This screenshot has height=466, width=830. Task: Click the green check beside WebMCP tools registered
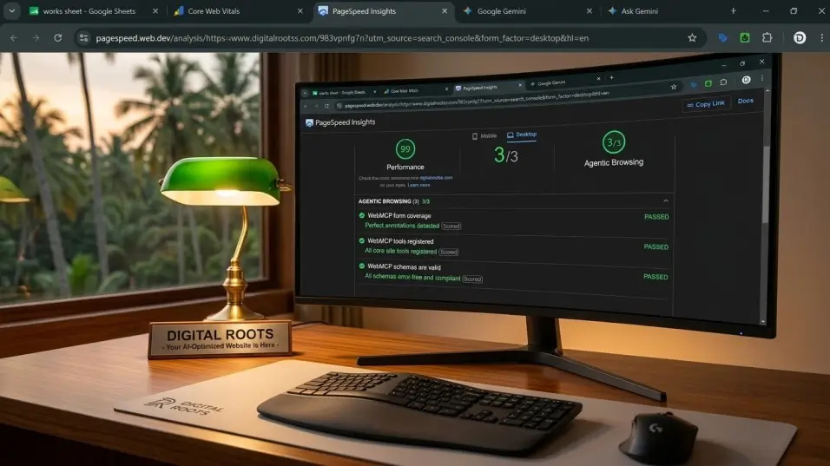(x=362, y=240)
